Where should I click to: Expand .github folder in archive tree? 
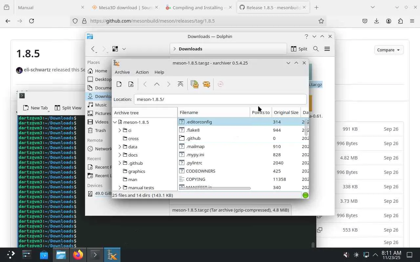tap(120, 163)
